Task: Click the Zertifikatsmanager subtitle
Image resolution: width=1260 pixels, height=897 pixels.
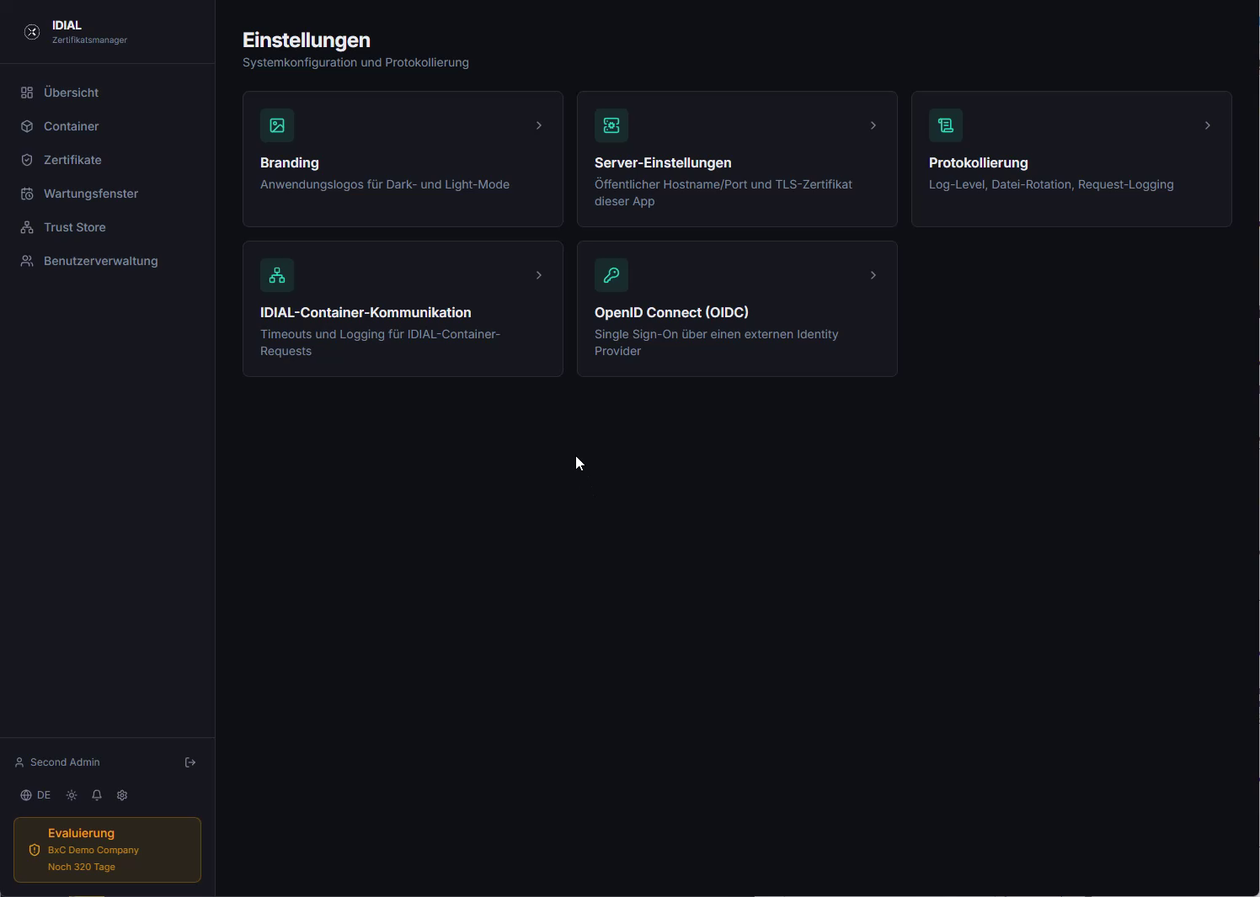Action: tap(89, 40)
